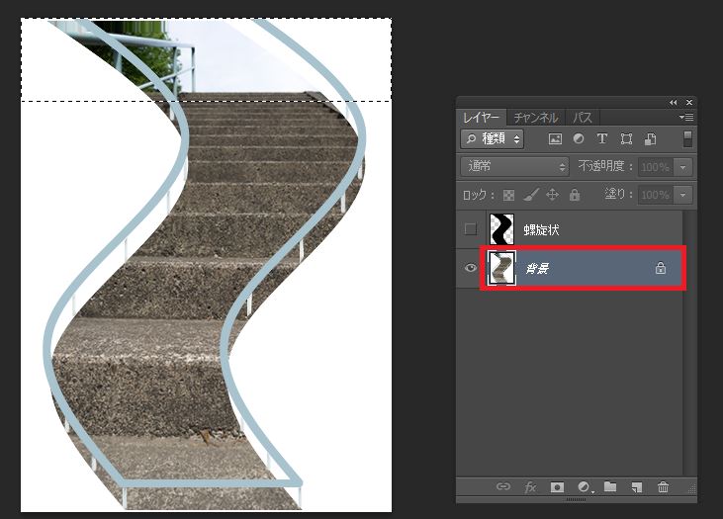Filter layers by shape layer type
The width and height of the screenshot is (723, 519).
tap(626, 139)
